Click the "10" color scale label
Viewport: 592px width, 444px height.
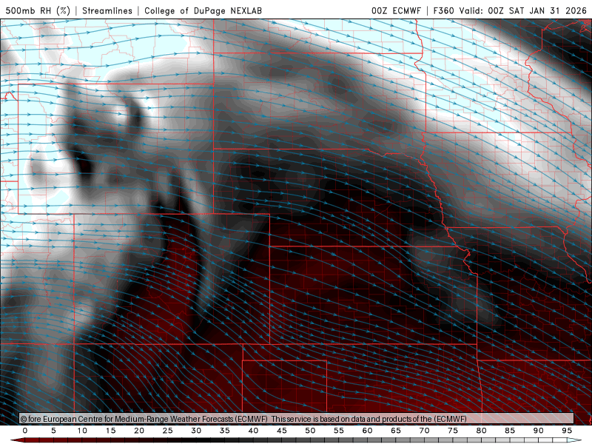point(82,431)
